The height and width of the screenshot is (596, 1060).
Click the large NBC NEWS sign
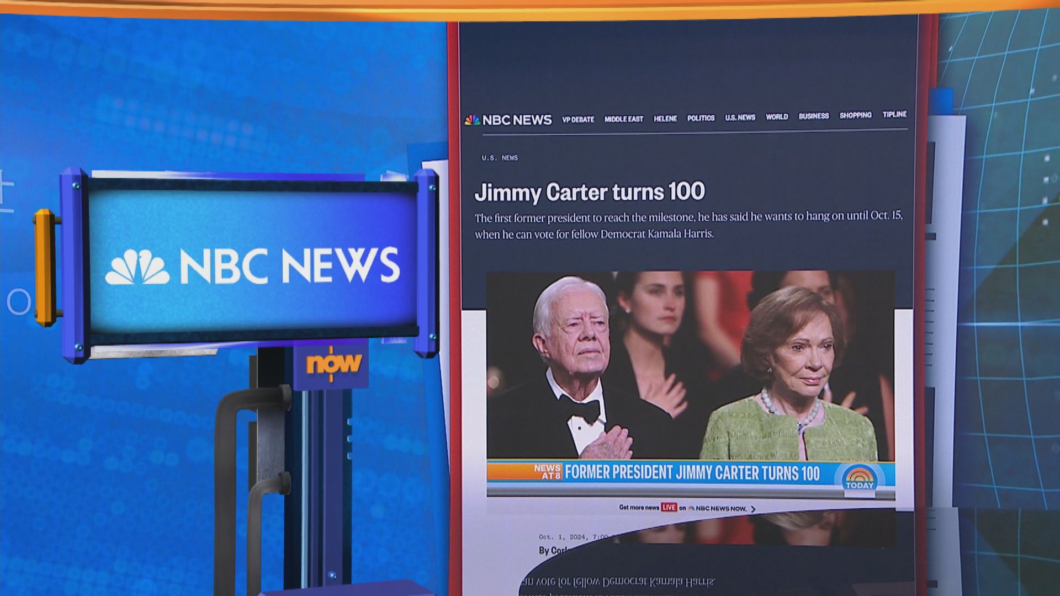click(x=252, y=265)
